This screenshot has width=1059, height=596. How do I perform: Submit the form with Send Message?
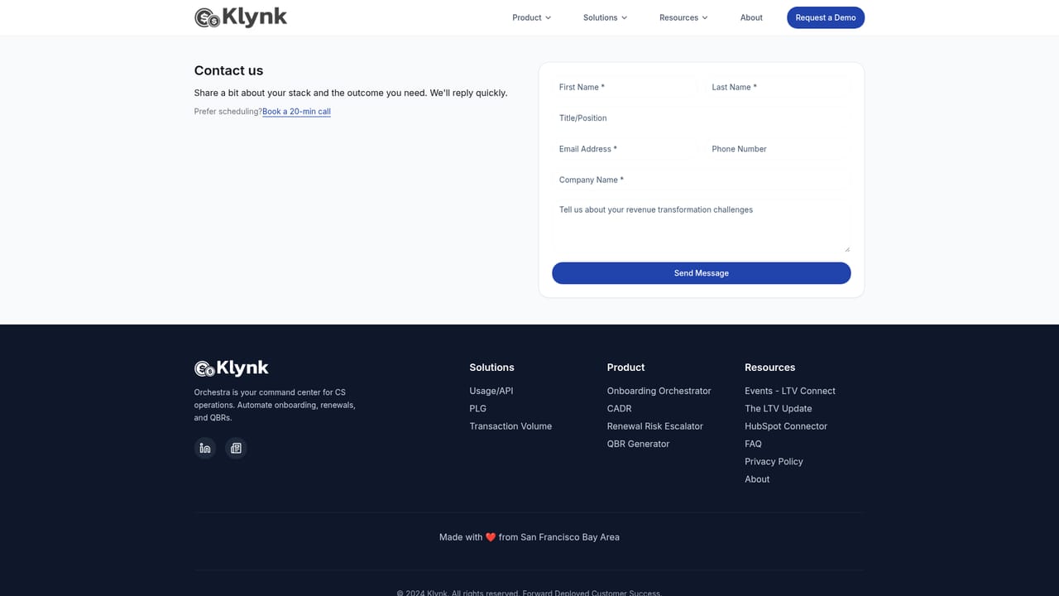click(702, 273)
